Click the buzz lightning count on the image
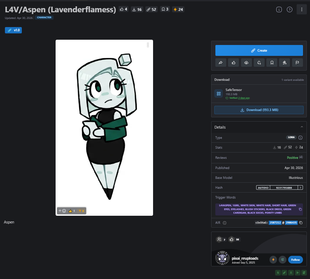The width and height of the screenshot is (310, 279). pos(81,211)
